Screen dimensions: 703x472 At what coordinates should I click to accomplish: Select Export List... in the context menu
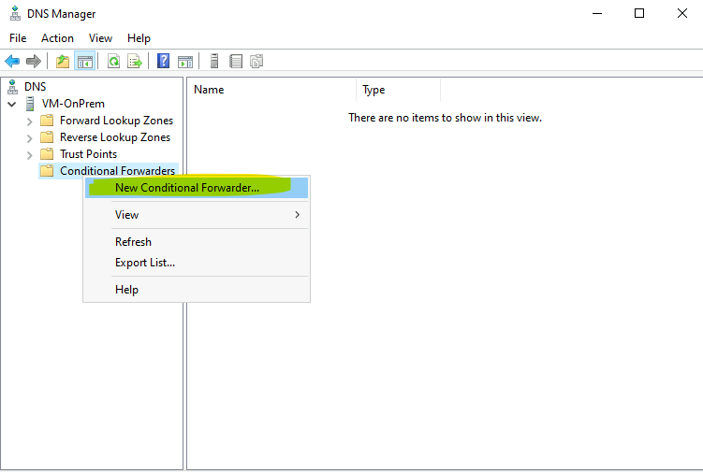coord(197,263)
